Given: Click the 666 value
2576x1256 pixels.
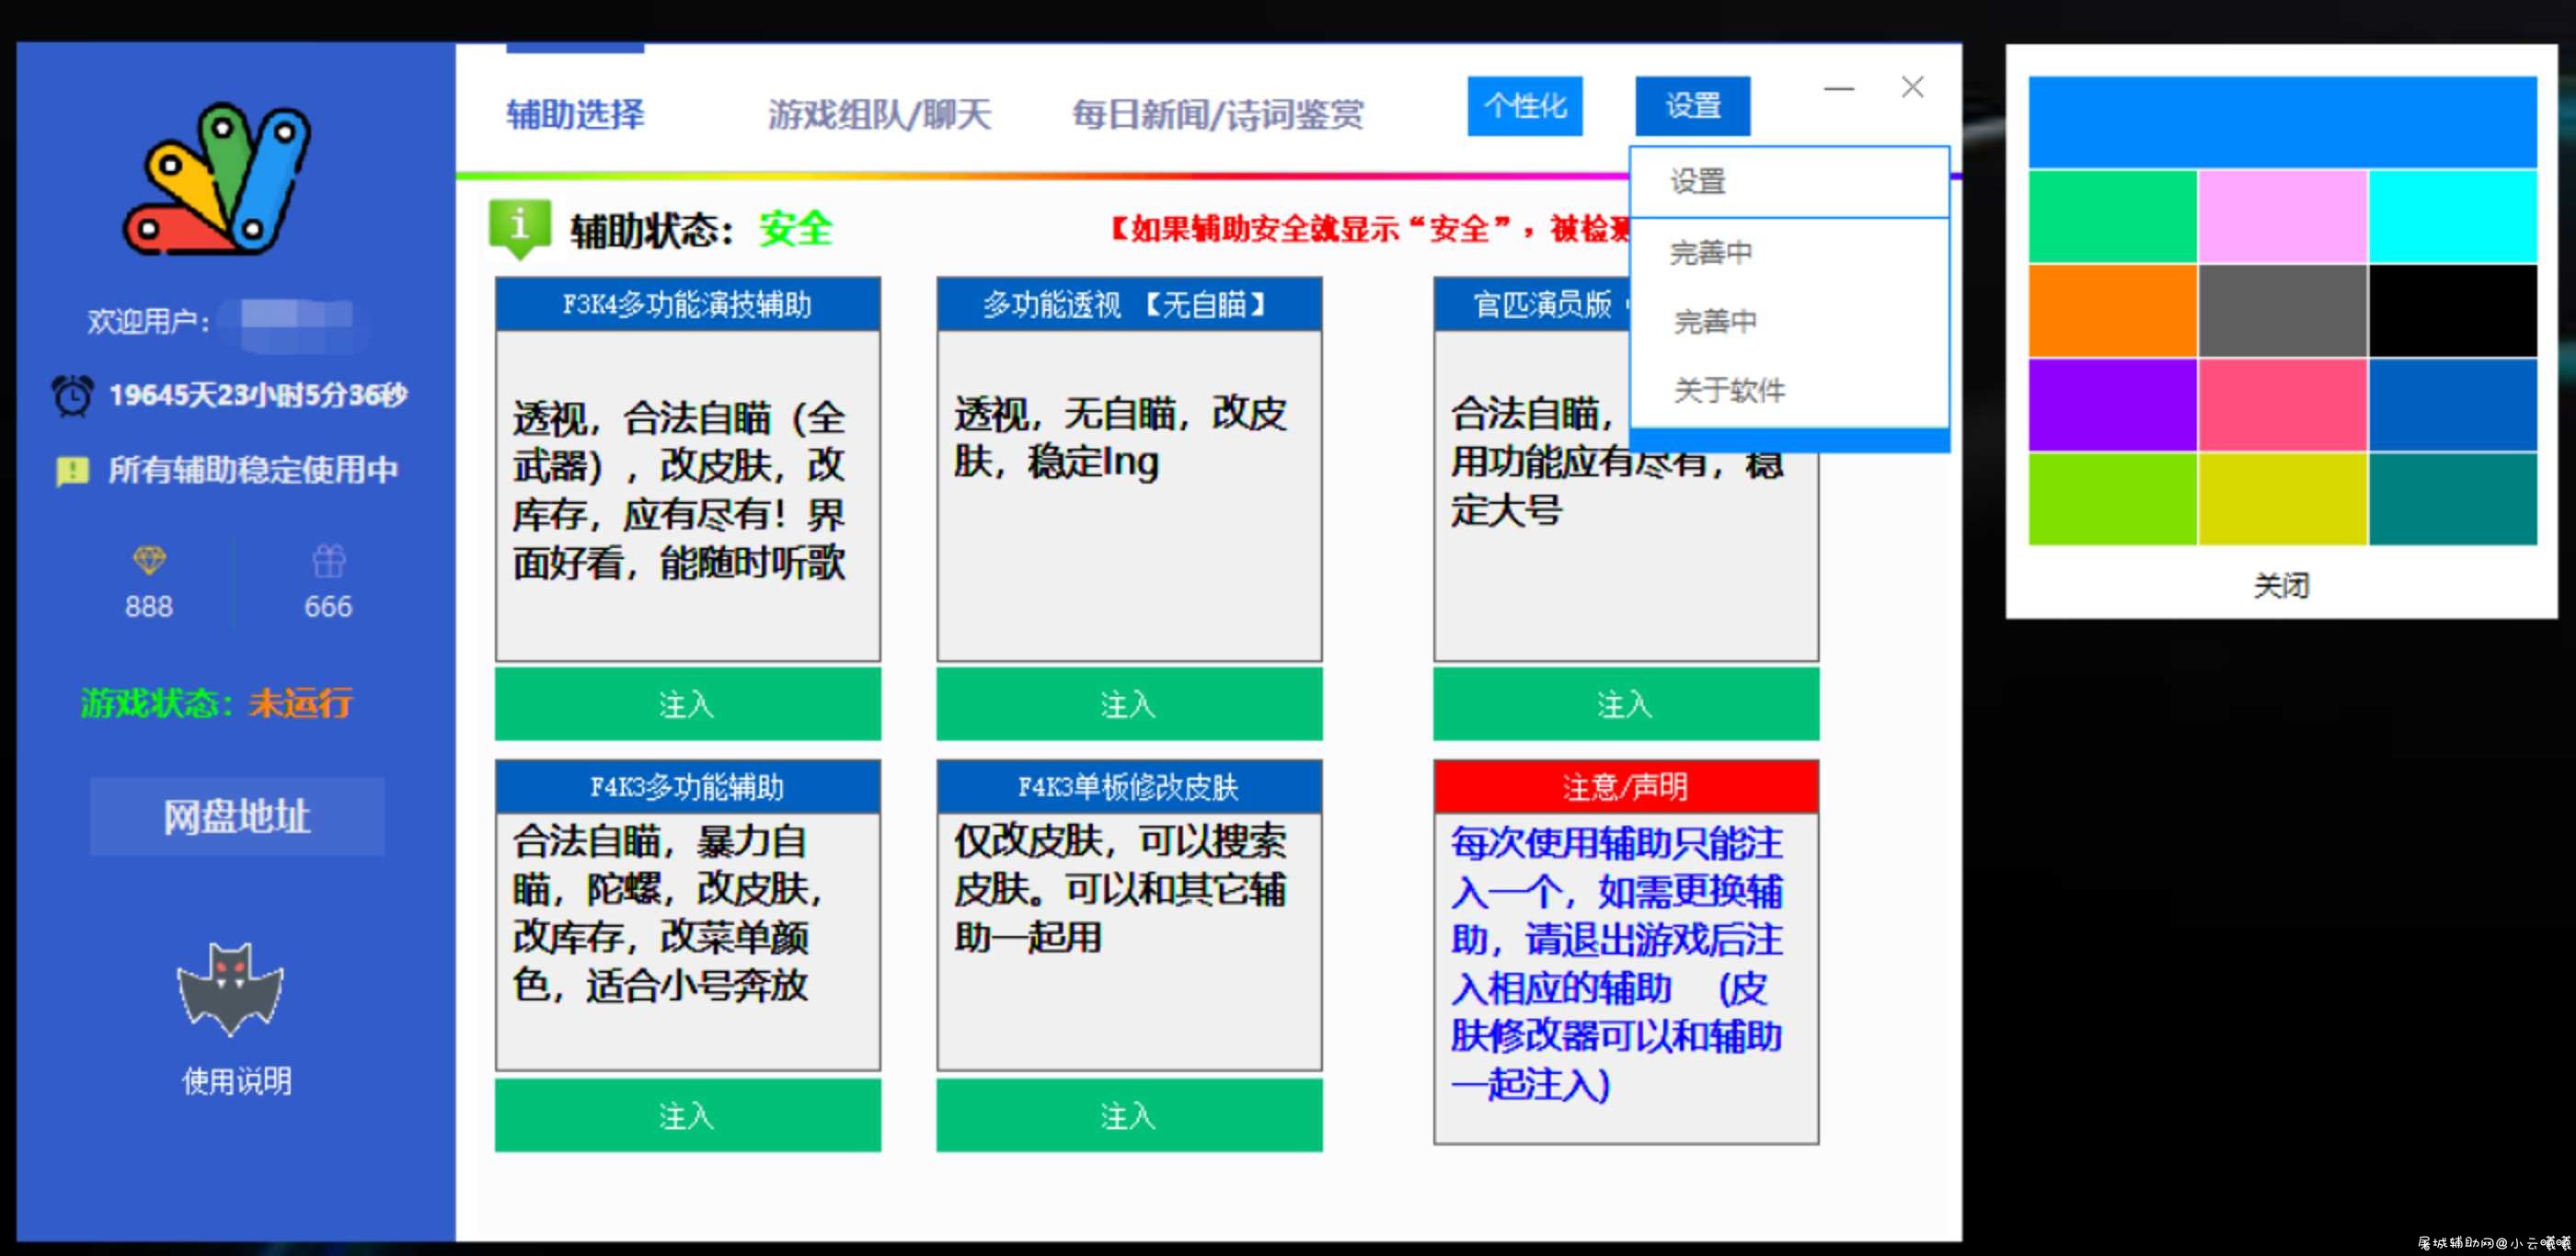Looking at the screenshot, I should pyautogui.click(x=328, y=607).
